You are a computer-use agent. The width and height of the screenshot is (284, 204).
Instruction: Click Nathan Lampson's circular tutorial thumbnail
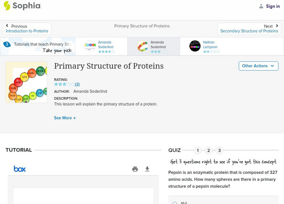coord(195,46)
